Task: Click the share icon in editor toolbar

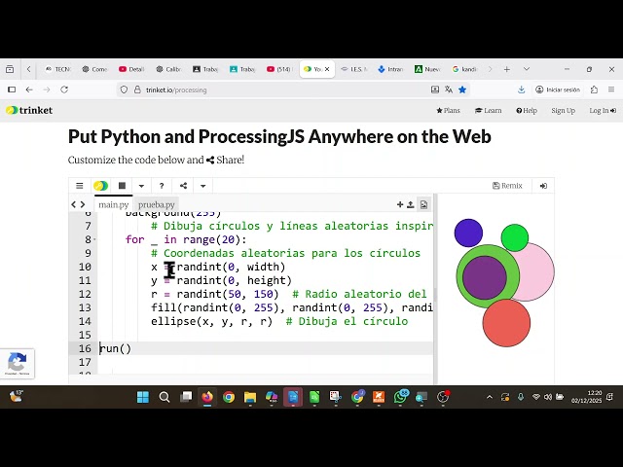Action: click(183, 186)
